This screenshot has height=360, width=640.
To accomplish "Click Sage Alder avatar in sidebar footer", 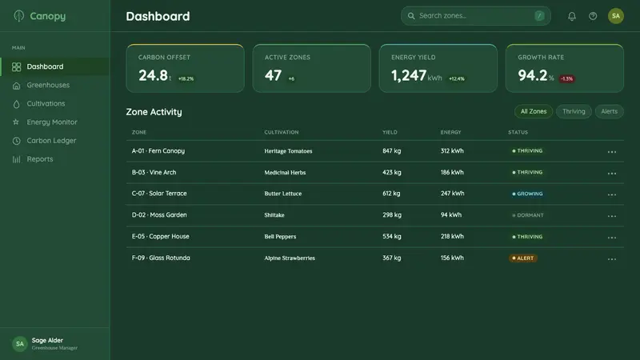I will tap(19, 344).
